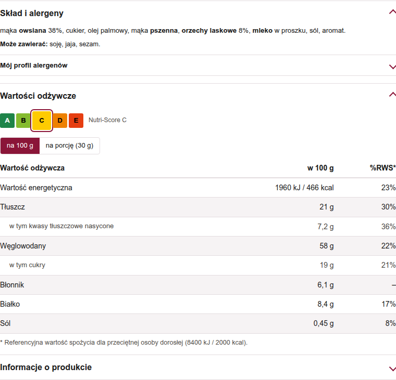The height and width of the screenshot is (380, 396).
Task: Click 'Węglowodany' row label
Action: 23,246
